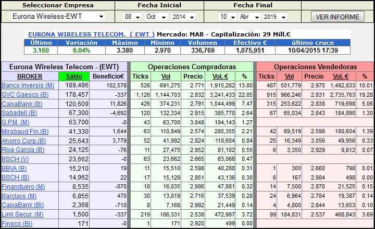Click the BBVA (B) broker link
This screenshot has width=375, height=229.
tap(15, 170)
